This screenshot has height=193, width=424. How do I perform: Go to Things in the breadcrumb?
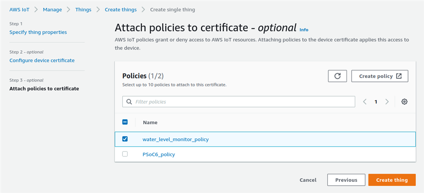point(83,10)
